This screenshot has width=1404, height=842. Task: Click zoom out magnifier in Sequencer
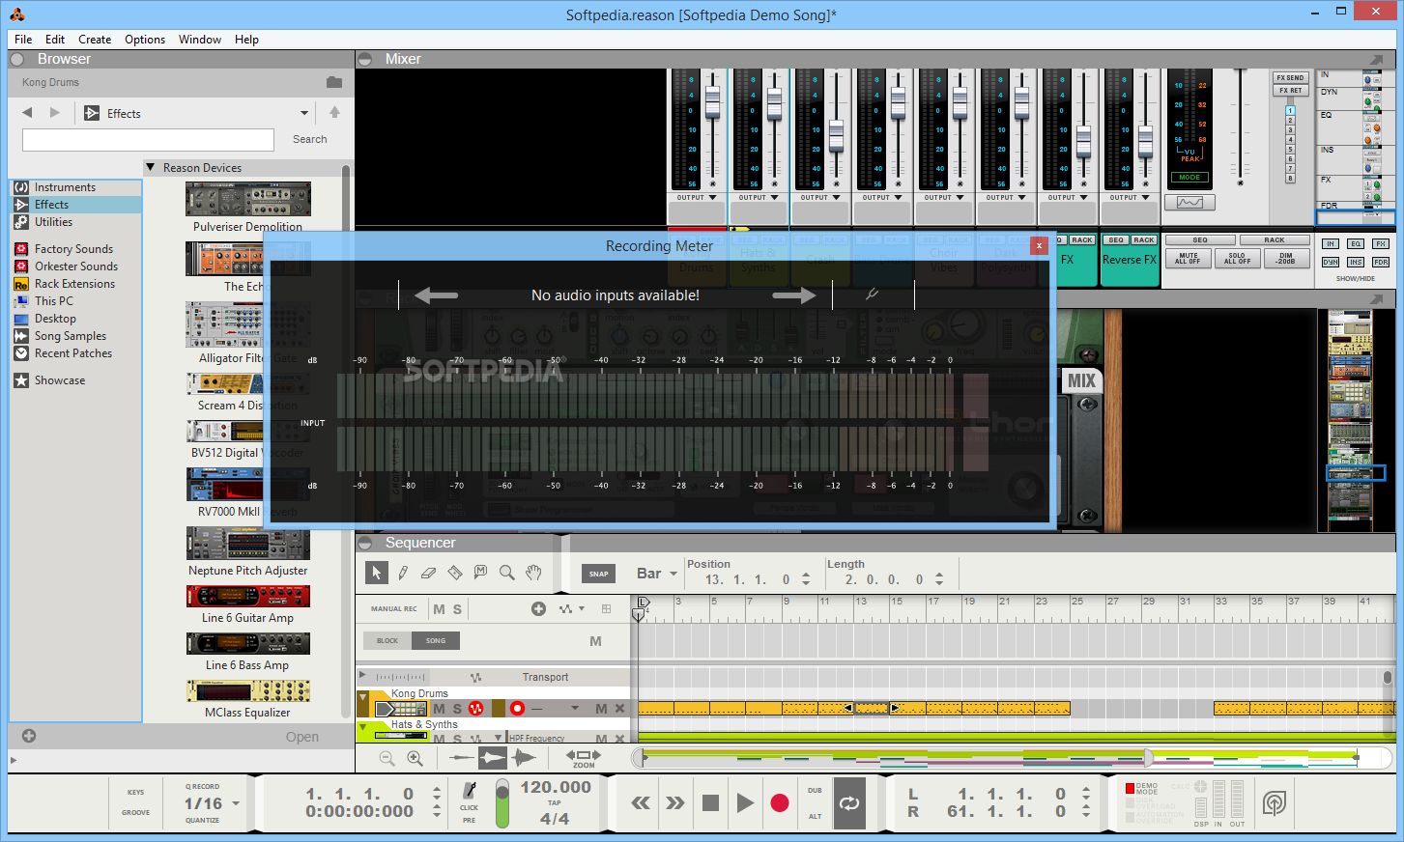coord(387,759)
